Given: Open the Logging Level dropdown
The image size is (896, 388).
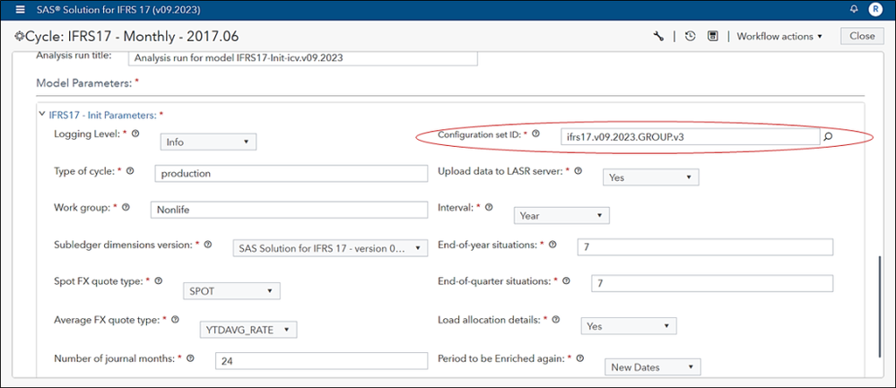Looking at the screenshot, I should pos(208,141).
